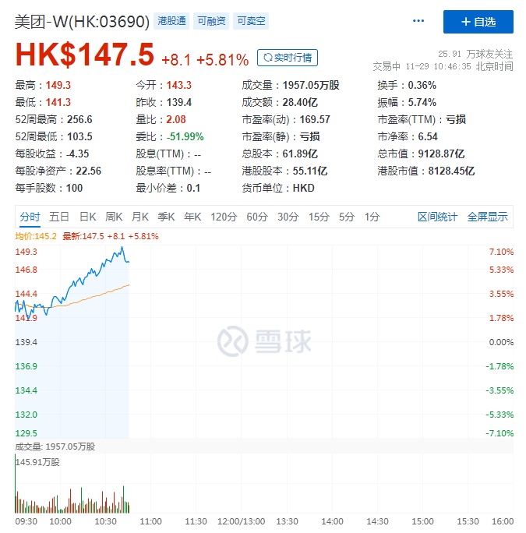Viewport: 526px width, 533px height.
Task: Select the 1分 interval tab
Action: tap(372, 217)
